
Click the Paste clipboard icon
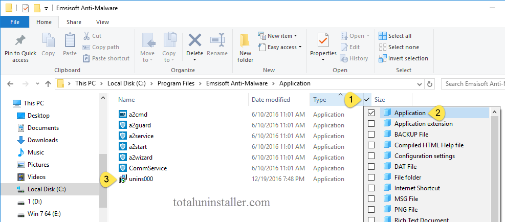70,40
